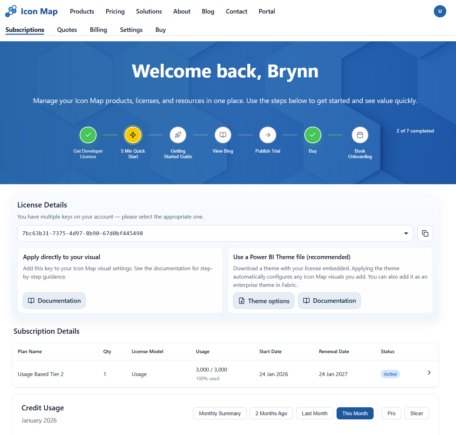Image resolution: width=456 pixels, height=435 pixels.
Task: Select the Monthly Summary option
Action: click(x=220, y=413)
